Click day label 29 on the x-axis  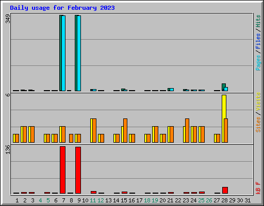coord(232,200)
